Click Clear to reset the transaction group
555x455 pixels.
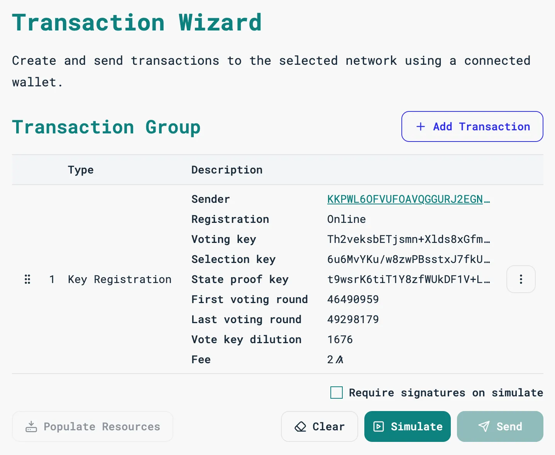pyautogui.click(x=320, y=426)
